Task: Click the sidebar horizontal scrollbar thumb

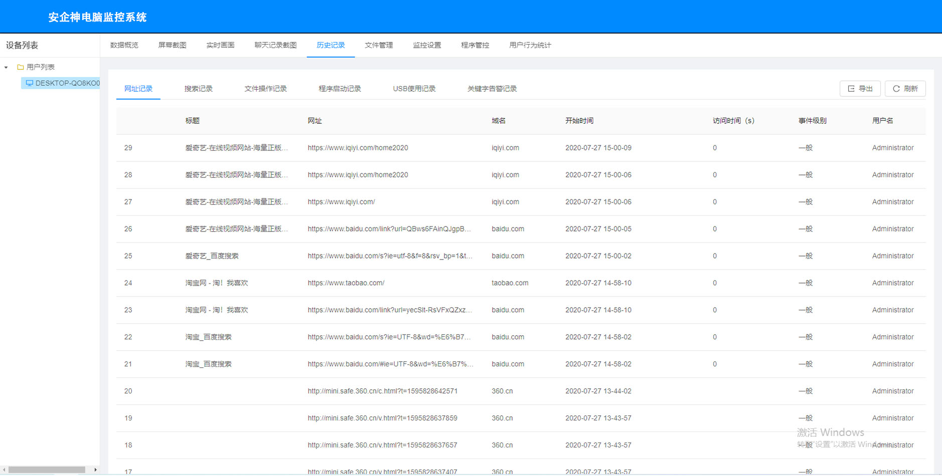Action: 47,470
